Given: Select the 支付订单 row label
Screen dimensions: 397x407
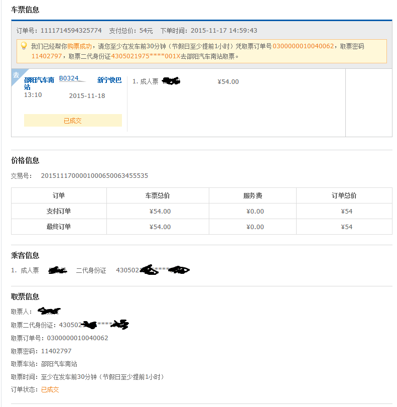Looking at the screenshot, I should click(59, 211).
